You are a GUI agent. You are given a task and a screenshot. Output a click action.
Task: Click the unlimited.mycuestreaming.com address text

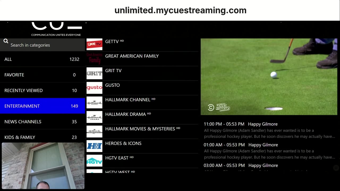pos(180,10)
